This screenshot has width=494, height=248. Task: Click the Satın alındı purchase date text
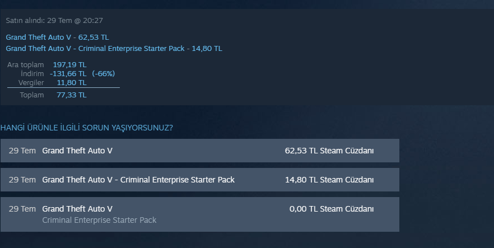tap(54, 21)
